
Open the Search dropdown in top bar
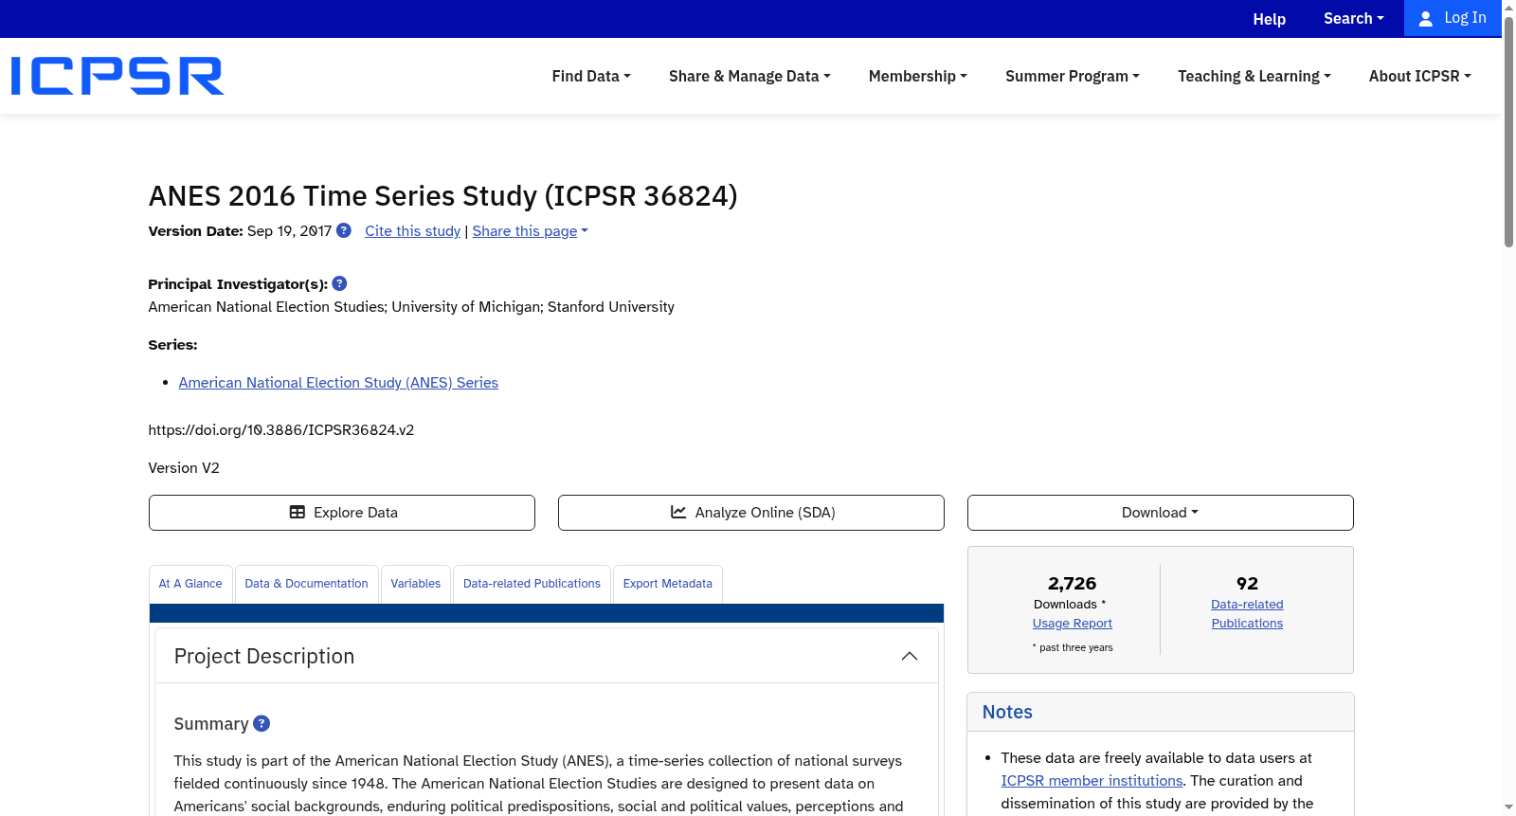coord(1354,19)
